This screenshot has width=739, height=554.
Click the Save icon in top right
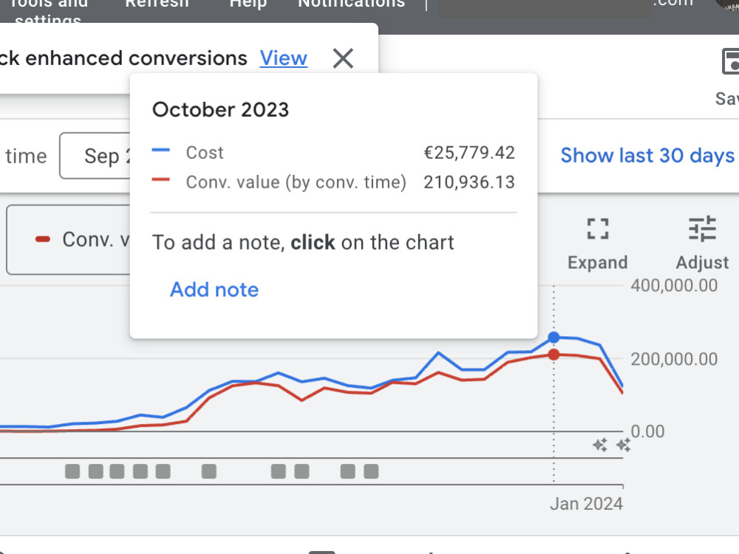click(730, 61)
